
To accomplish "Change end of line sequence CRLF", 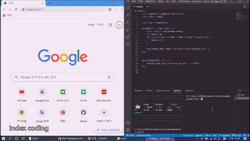I will click(214, 136).
